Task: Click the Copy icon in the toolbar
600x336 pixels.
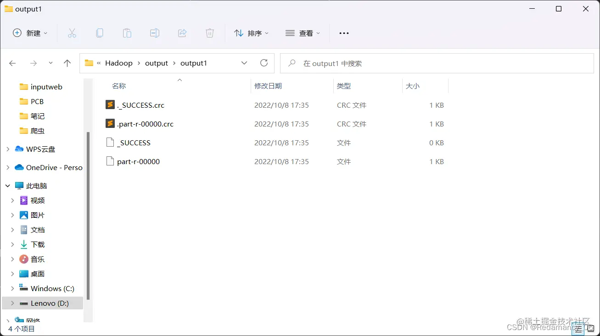Action: click(99, 33)
